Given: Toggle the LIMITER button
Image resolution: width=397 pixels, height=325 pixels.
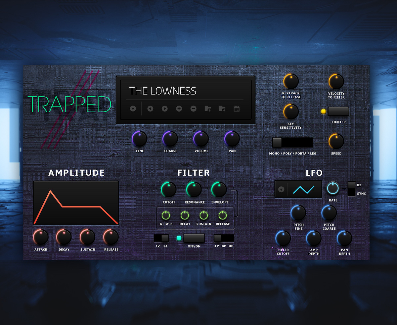Looking at the screenshot, I should coord(338,112).
